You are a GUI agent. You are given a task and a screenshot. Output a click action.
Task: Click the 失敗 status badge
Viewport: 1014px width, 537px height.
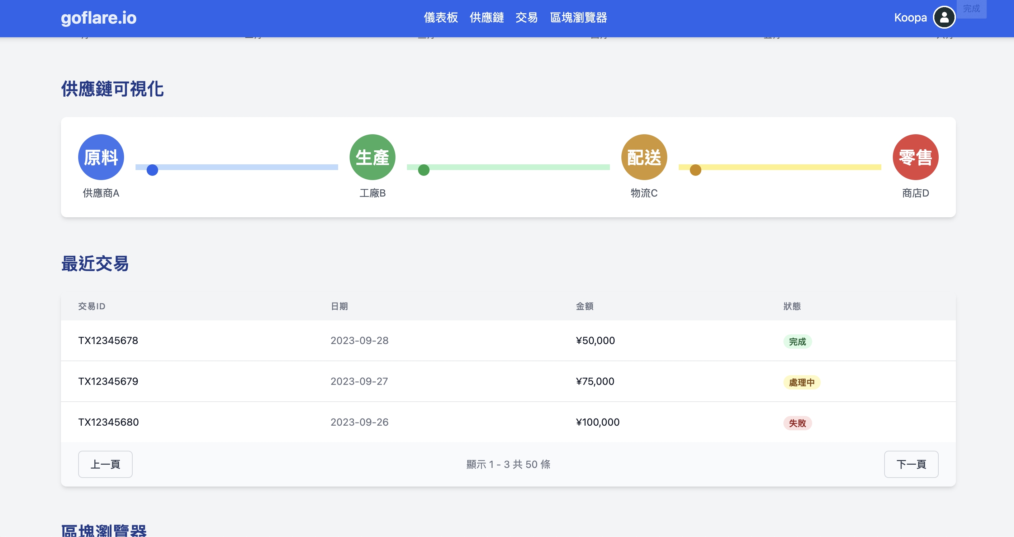(x=797, y=423)
